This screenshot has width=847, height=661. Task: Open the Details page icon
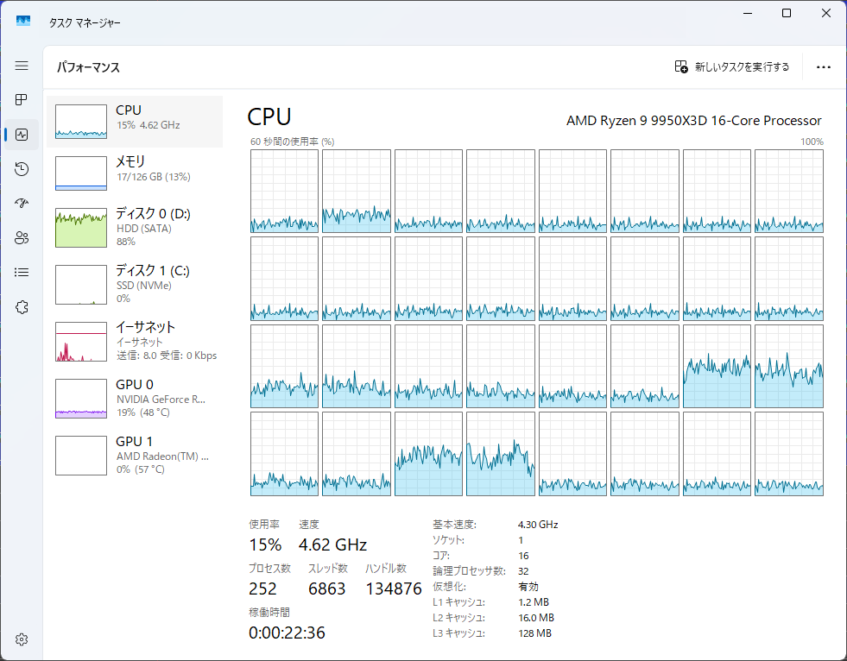22,273
